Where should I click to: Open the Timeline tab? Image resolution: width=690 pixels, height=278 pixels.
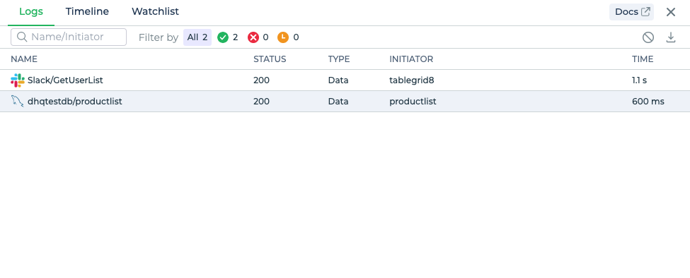(87, 12)
